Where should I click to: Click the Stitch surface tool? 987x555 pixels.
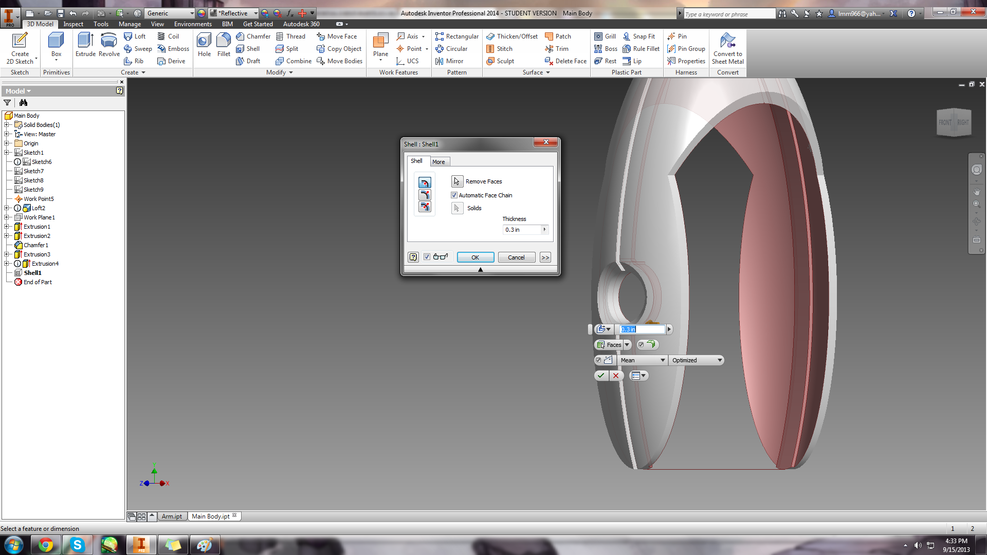(499, 49)
